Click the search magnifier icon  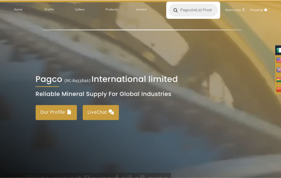coord(175,10)
